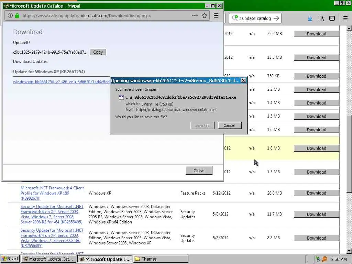Viewport: 352px width, 264px height.
Task: Open the KB2656405 Server 2008 x86 update link
Action: pyautogui.click(x=52, y=238)
